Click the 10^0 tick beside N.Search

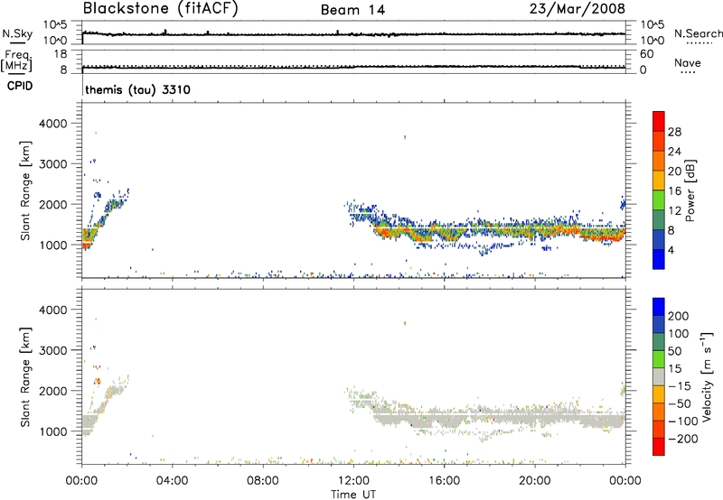pyautogui.click(x=652, y=41)
